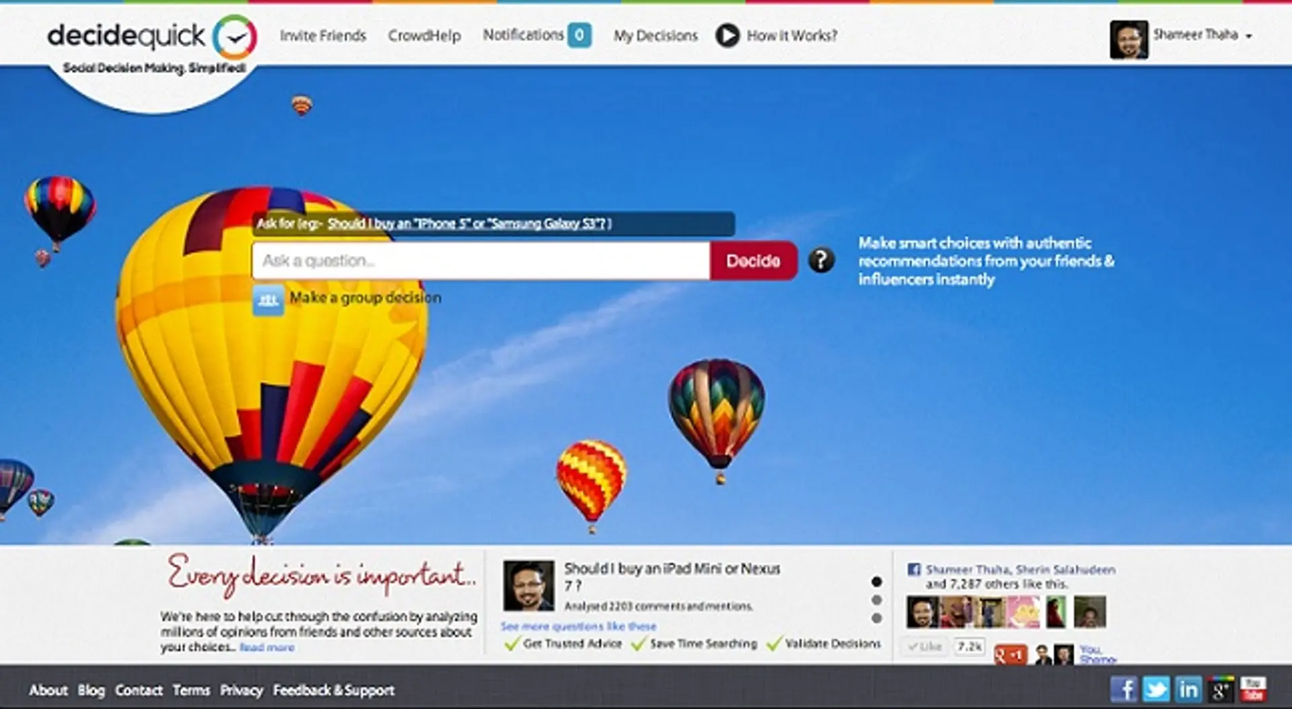This screenshot has height=709, width=1292.
Task: Click Shameer Thaha profile avatar in header
Action: (x=1128, y=39)
